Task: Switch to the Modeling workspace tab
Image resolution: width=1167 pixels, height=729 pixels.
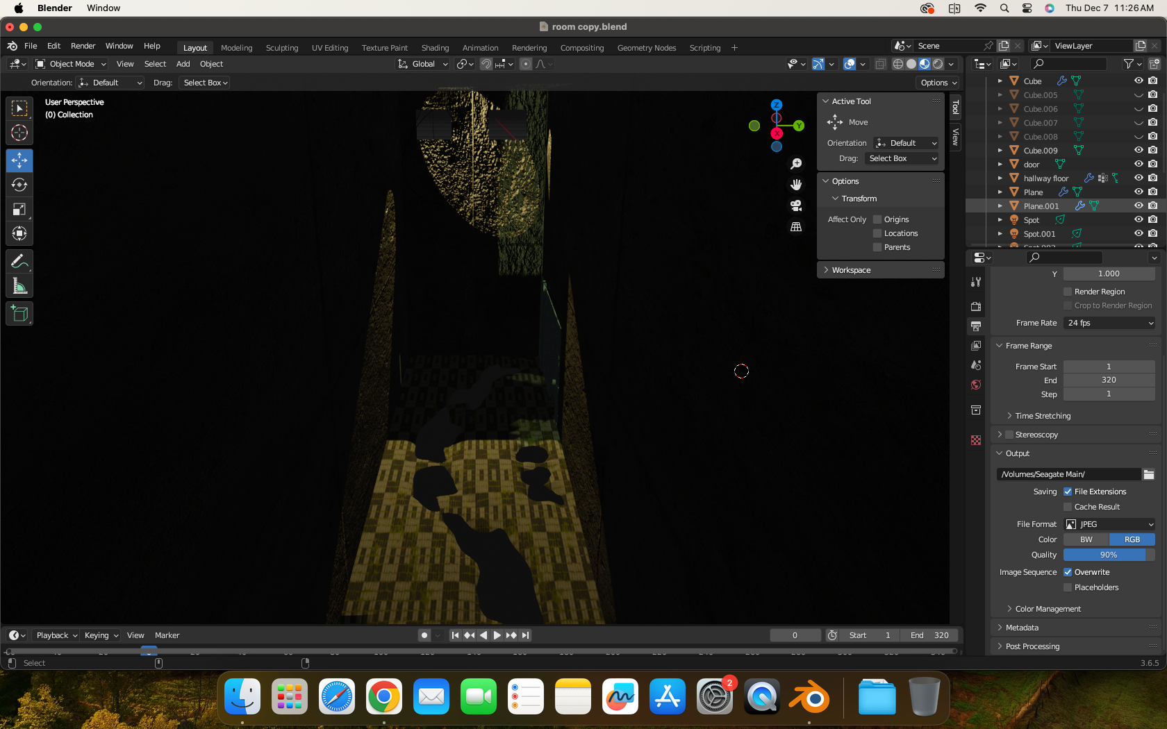Action: point(236,48)
